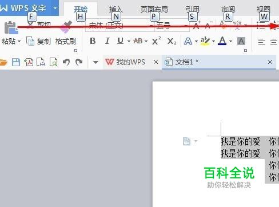Screen dimensions: 279x207
Task: Align text left
Action: (262, 42)
